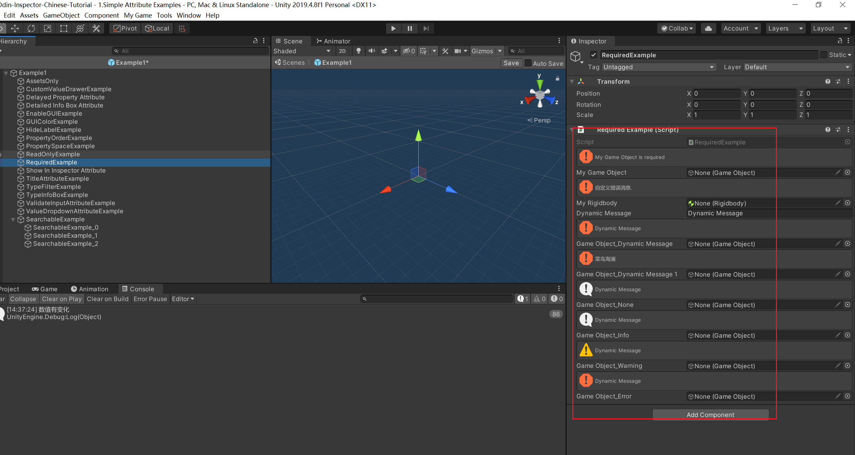Toggle console warnings filter
The width and height of the screenshot is (855, 455).
tap(540, 299)
